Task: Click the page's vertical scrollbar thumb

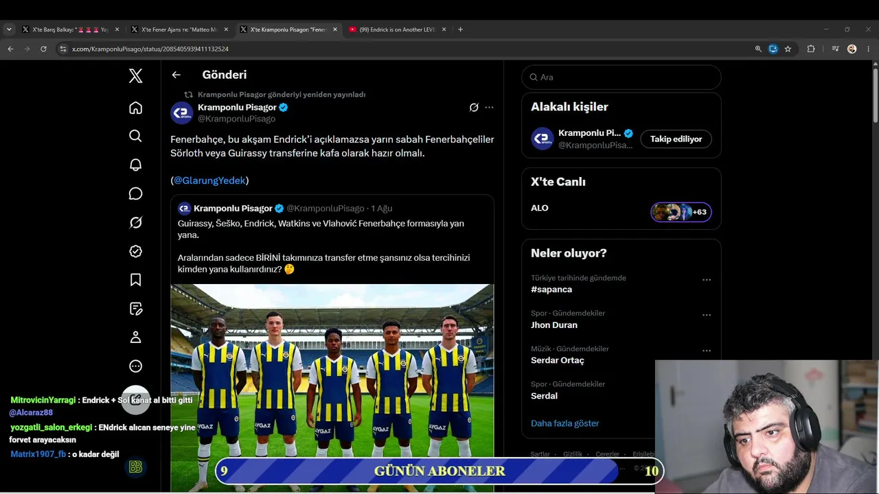Action: pyautogui.click(x=876, y=96)
